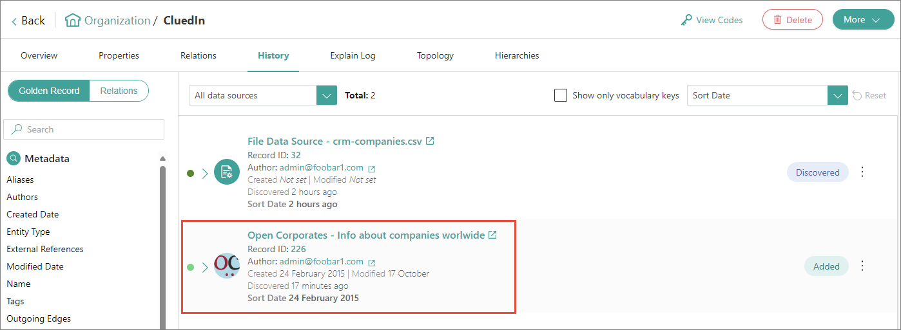Go Back using the Back link
This screenshot has width=901, height=330.
click(28, 21)
